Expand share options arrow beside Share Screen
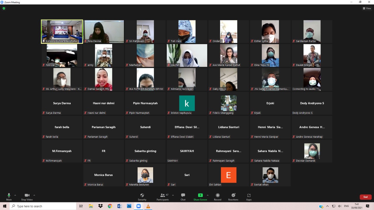 coord(207,195)
